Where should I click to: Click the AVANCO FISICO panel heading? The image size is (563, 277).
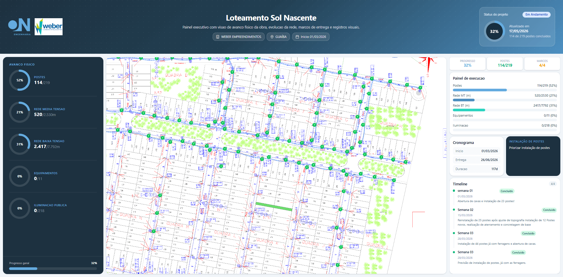click(22, 64)
